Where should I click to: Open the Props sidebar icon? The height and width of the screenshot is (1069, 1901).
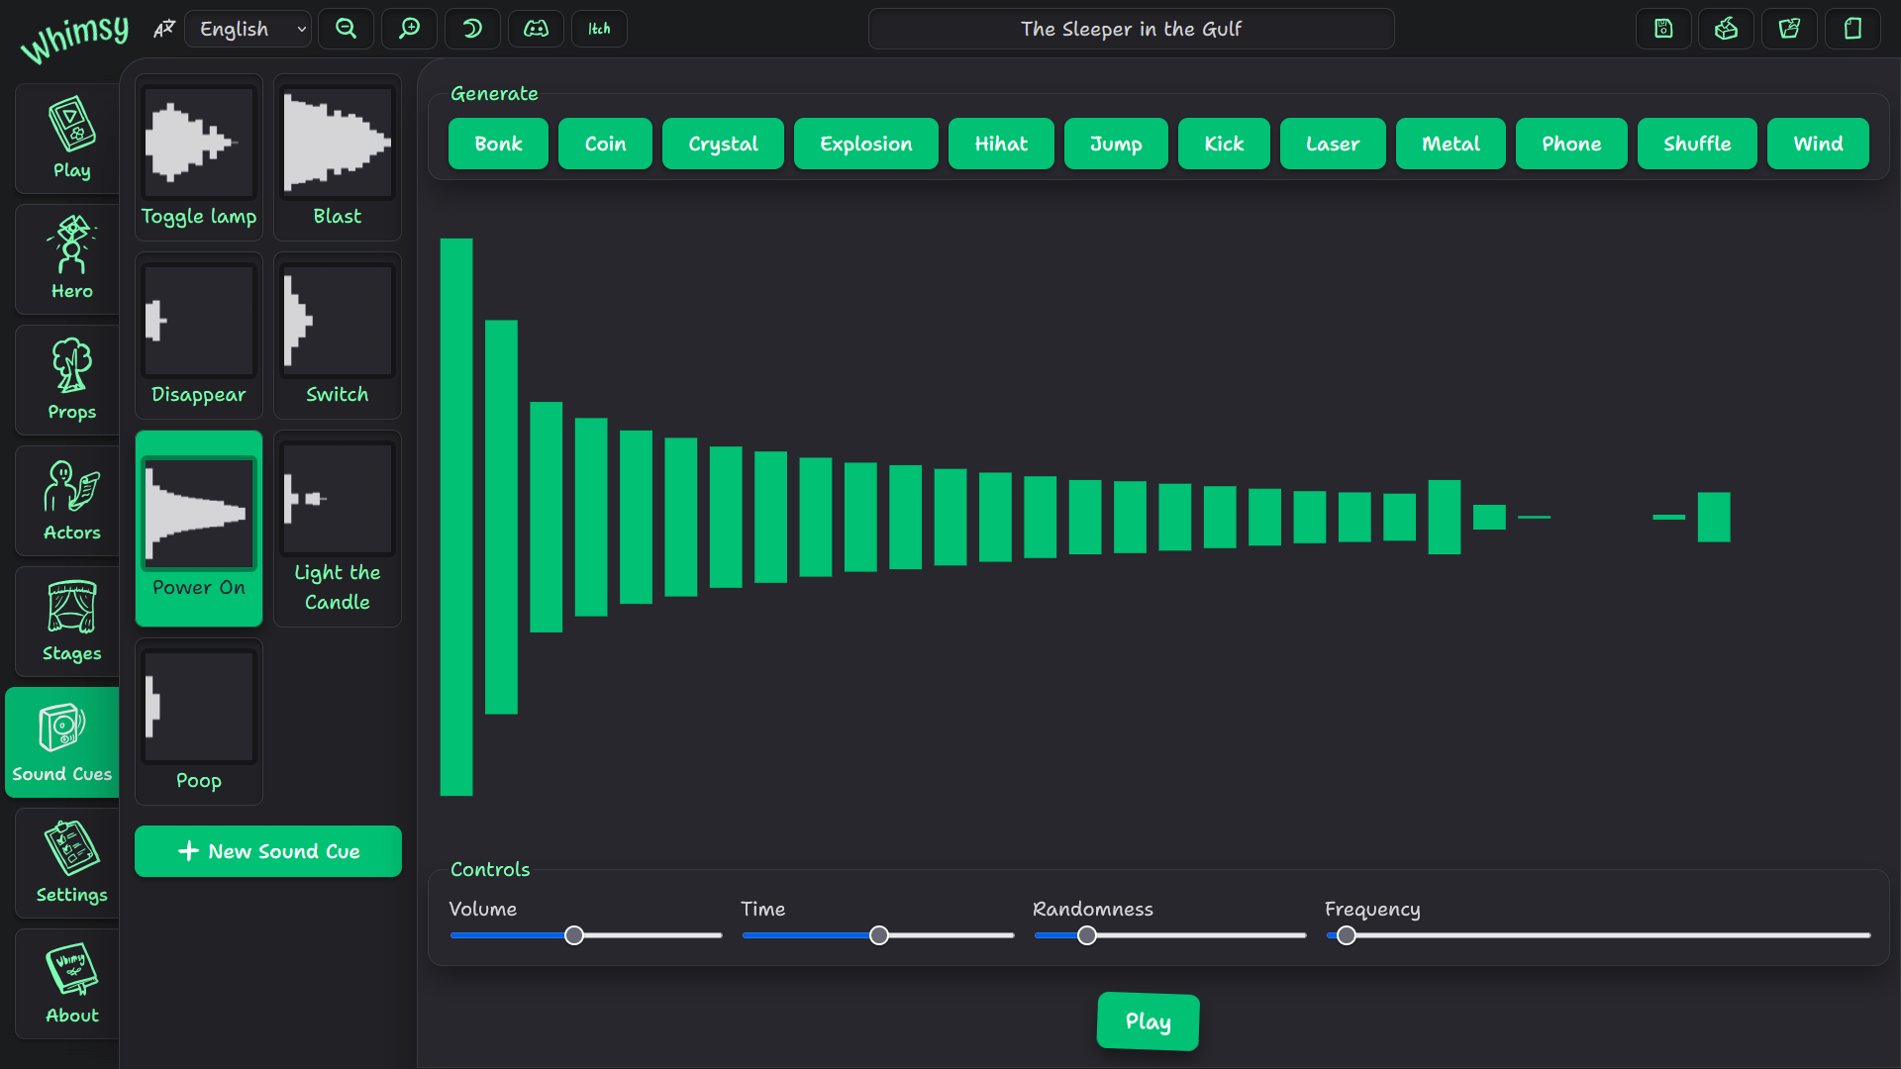pos(71,379)
